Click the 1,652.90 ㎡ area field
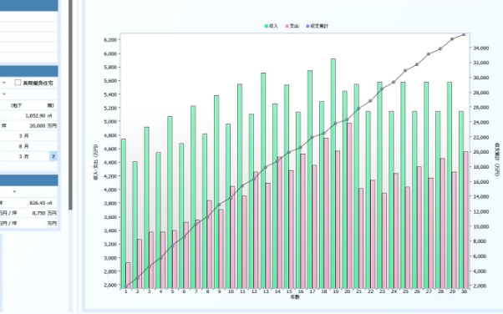Viewport: 503px width, 314px height. click(x=29, y=115)
